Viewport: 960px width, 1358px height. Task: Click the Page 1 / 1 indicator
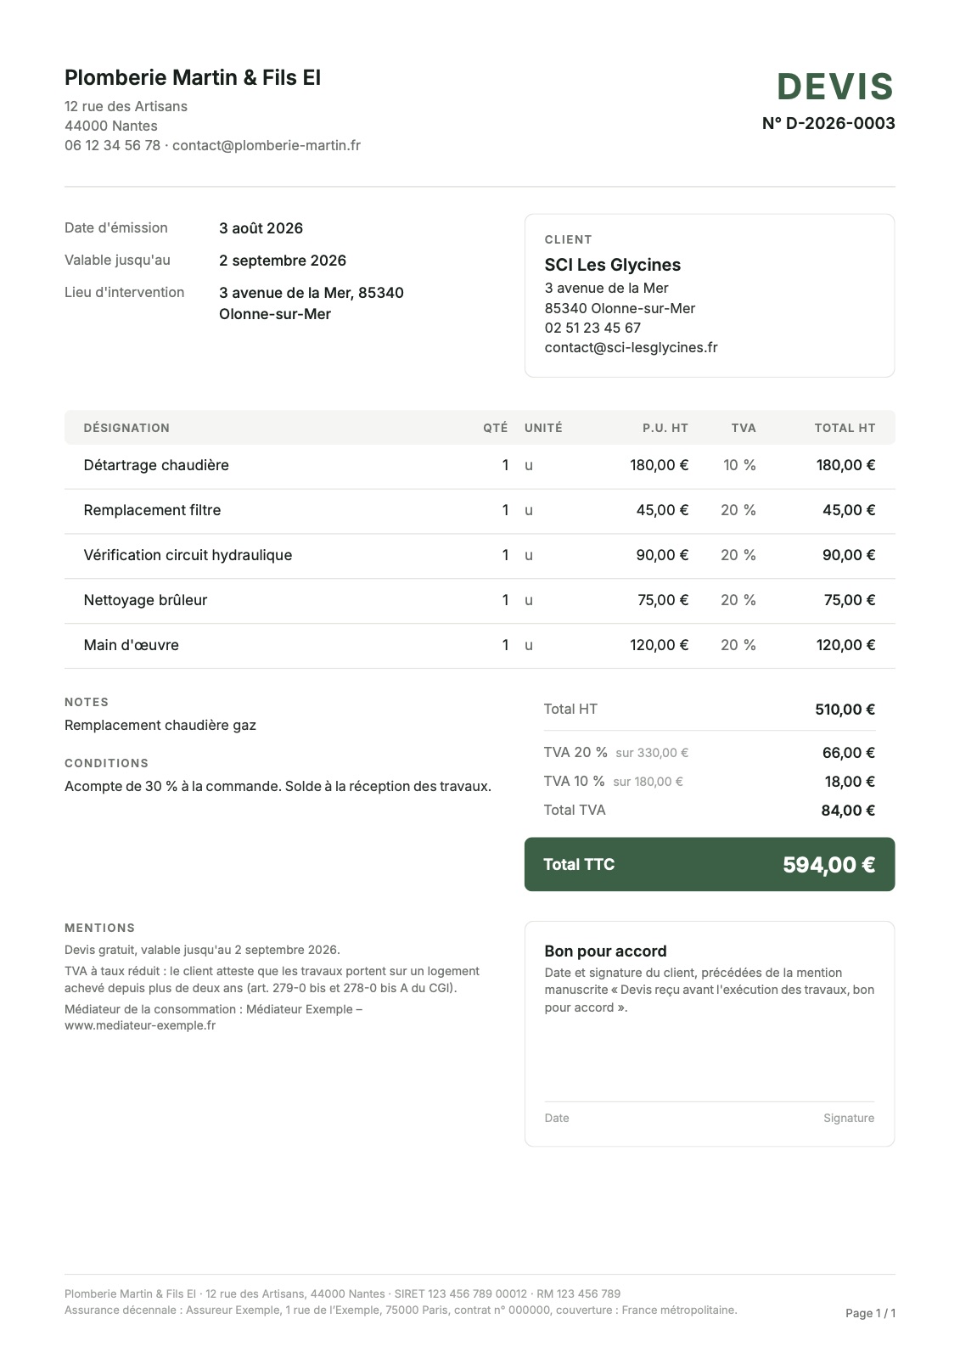tap(870, 1313)
